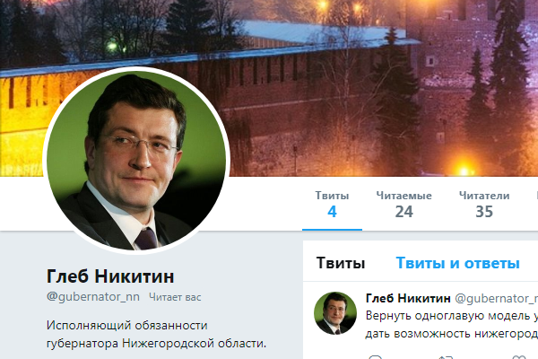The image size is (538, 359).
Task: Open the reply icon under the tweet
Action: click(375, 357)
